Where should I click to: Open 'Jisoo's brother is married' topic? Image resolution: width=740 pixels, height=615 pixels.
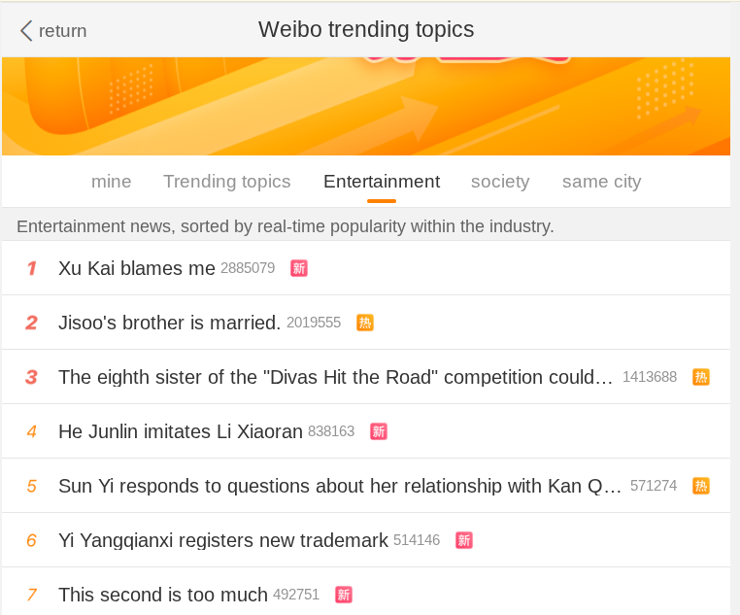170,323
